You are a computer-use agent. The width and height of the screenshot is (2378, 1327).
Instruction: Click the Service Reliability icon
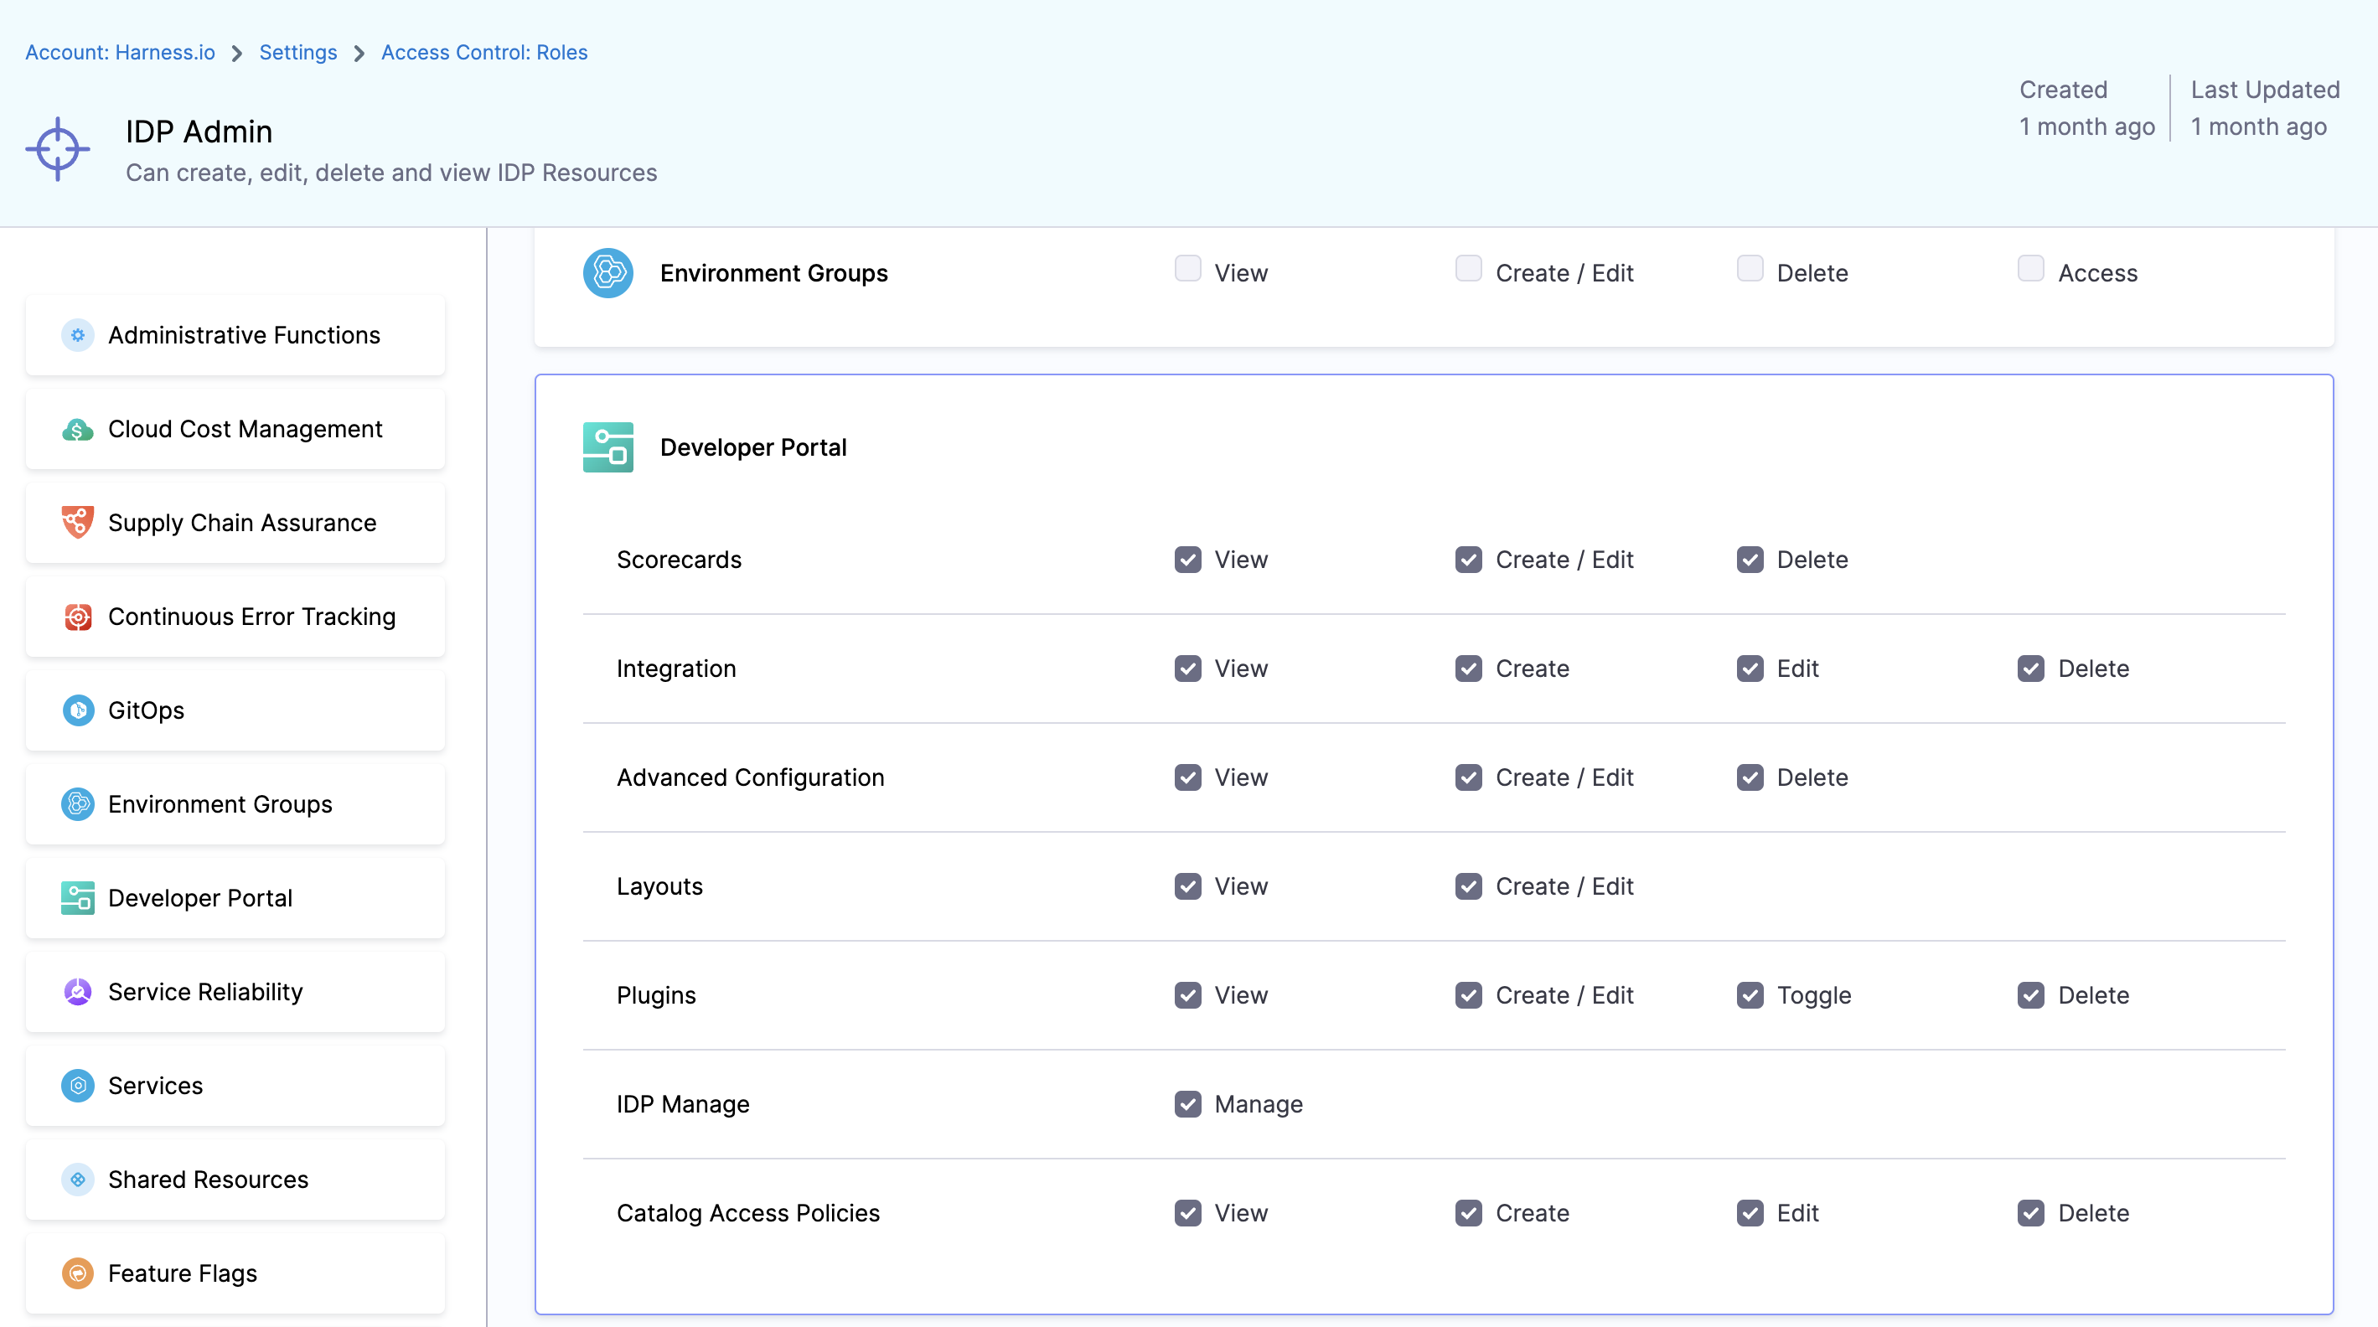78,992
